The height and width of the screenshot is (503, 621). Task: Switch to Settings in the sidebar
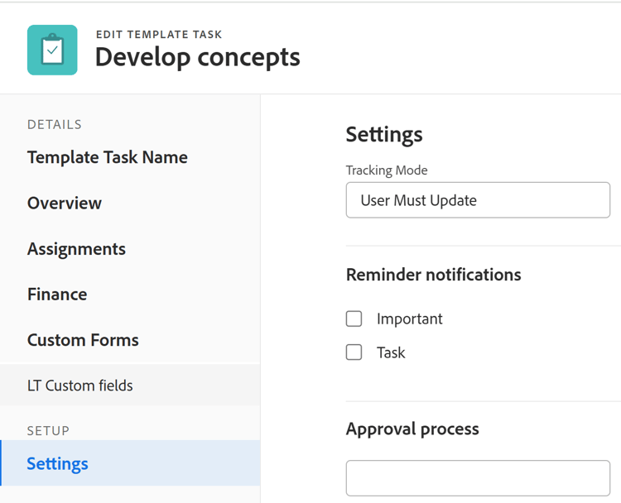pos(58,463)
